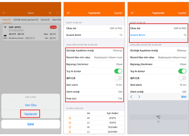This screenshot has width=189, height=136.
Task: Choose Yapılandır in the action sheet
Action: pos(30,114)
